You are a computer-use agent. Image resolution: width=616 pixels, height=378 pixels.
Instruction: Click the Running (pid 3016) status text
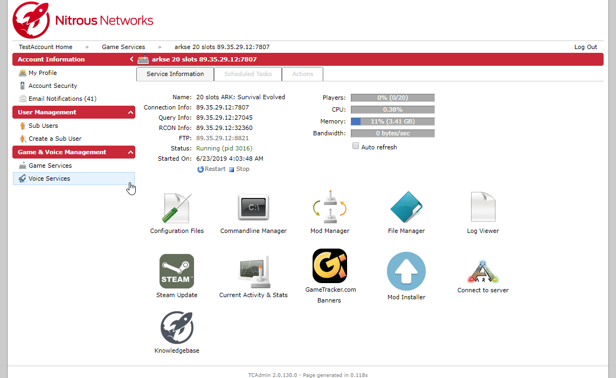(x=224, y=148)
